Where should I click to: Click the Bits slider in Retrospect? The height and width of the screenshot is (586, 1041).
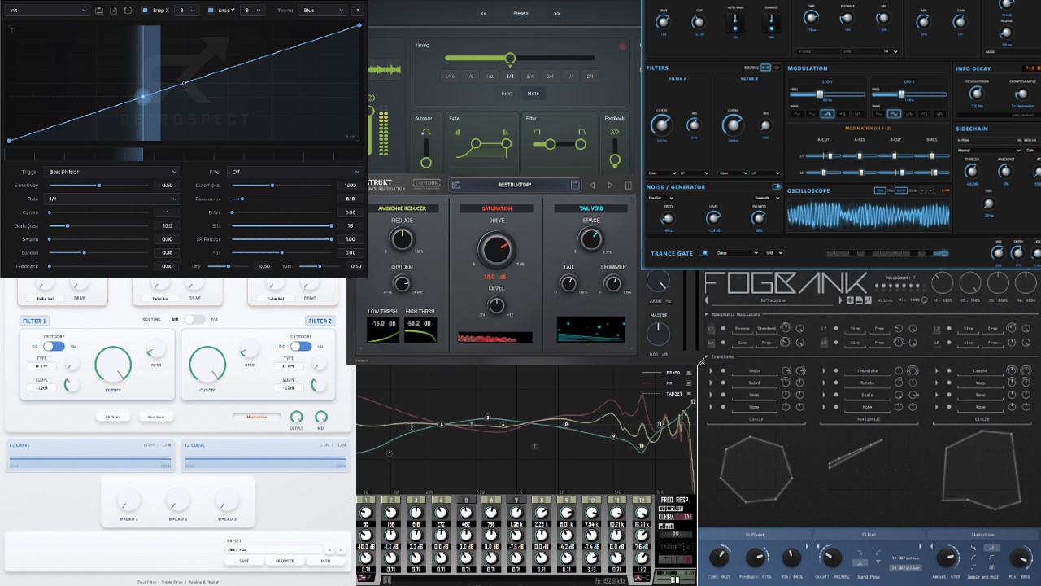281,225
